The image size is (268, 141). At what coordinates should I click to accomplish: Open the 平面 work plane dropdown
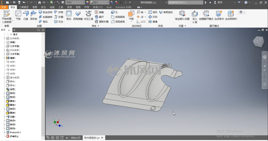131,21
